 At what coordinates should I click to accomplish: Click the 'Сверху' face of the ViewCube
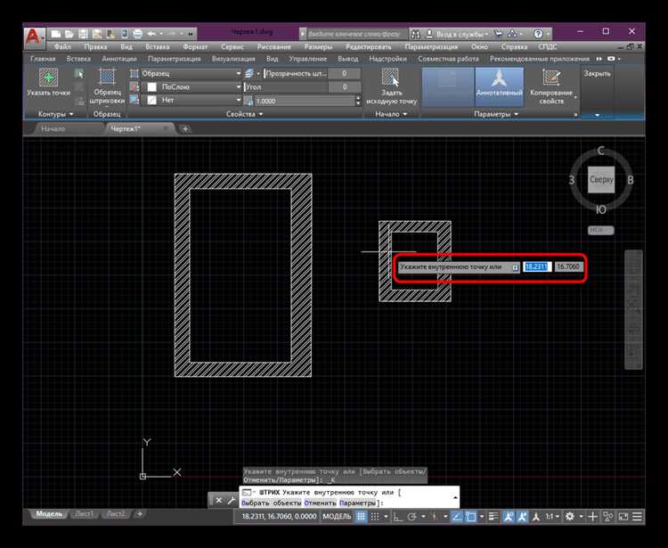tap(601, 180)
